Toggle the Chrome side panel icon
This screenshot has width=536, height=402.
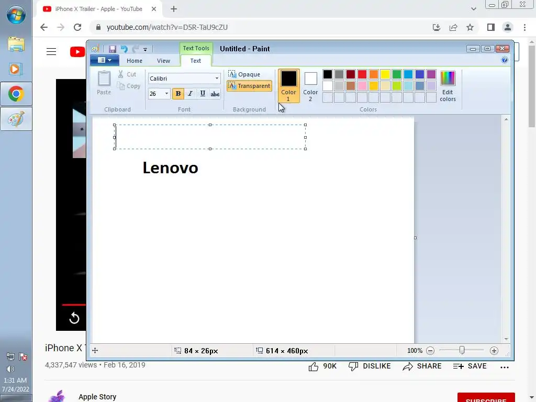[x=491, y=27]
